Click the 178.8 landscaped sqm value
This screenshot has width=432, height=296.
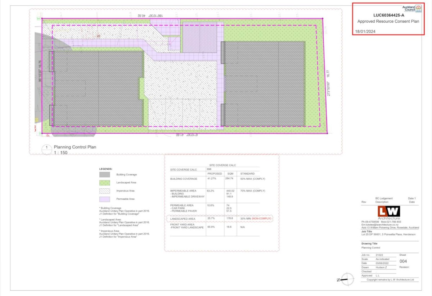point(229,219)
